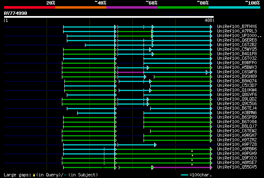
Task: Open the UniRef100_B6T084 label
Action: (237, 122)
